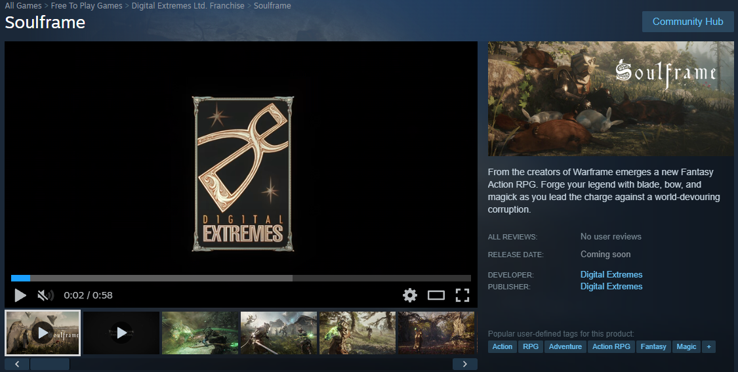Open video settings gear
The height and width of the screenshot is (372, 738).
click(410, 295)
